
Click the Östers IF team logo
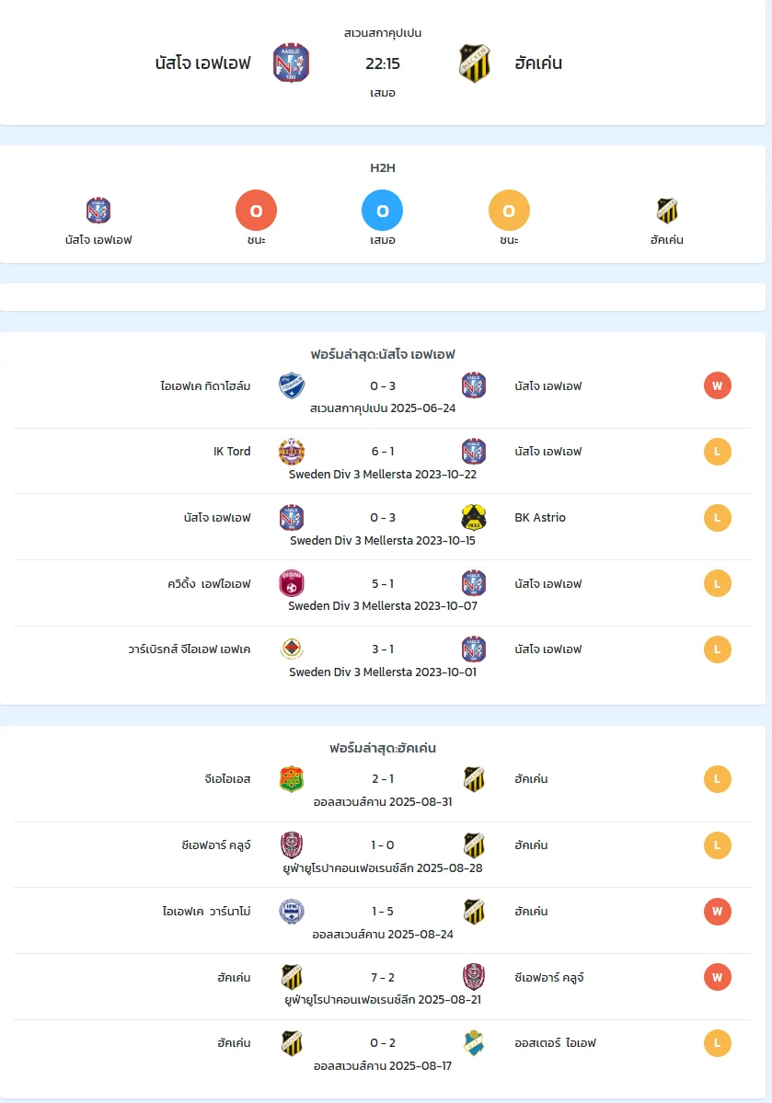(x=474, y=1043)
